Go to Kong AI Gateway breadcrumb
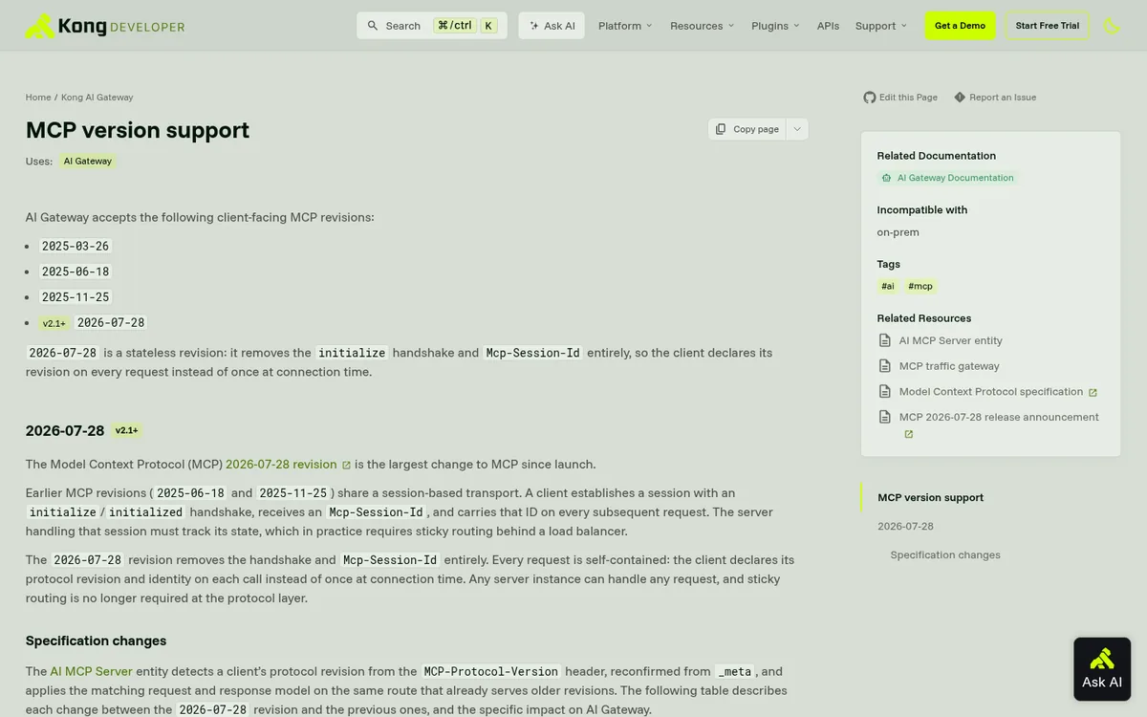 (97, 98)
